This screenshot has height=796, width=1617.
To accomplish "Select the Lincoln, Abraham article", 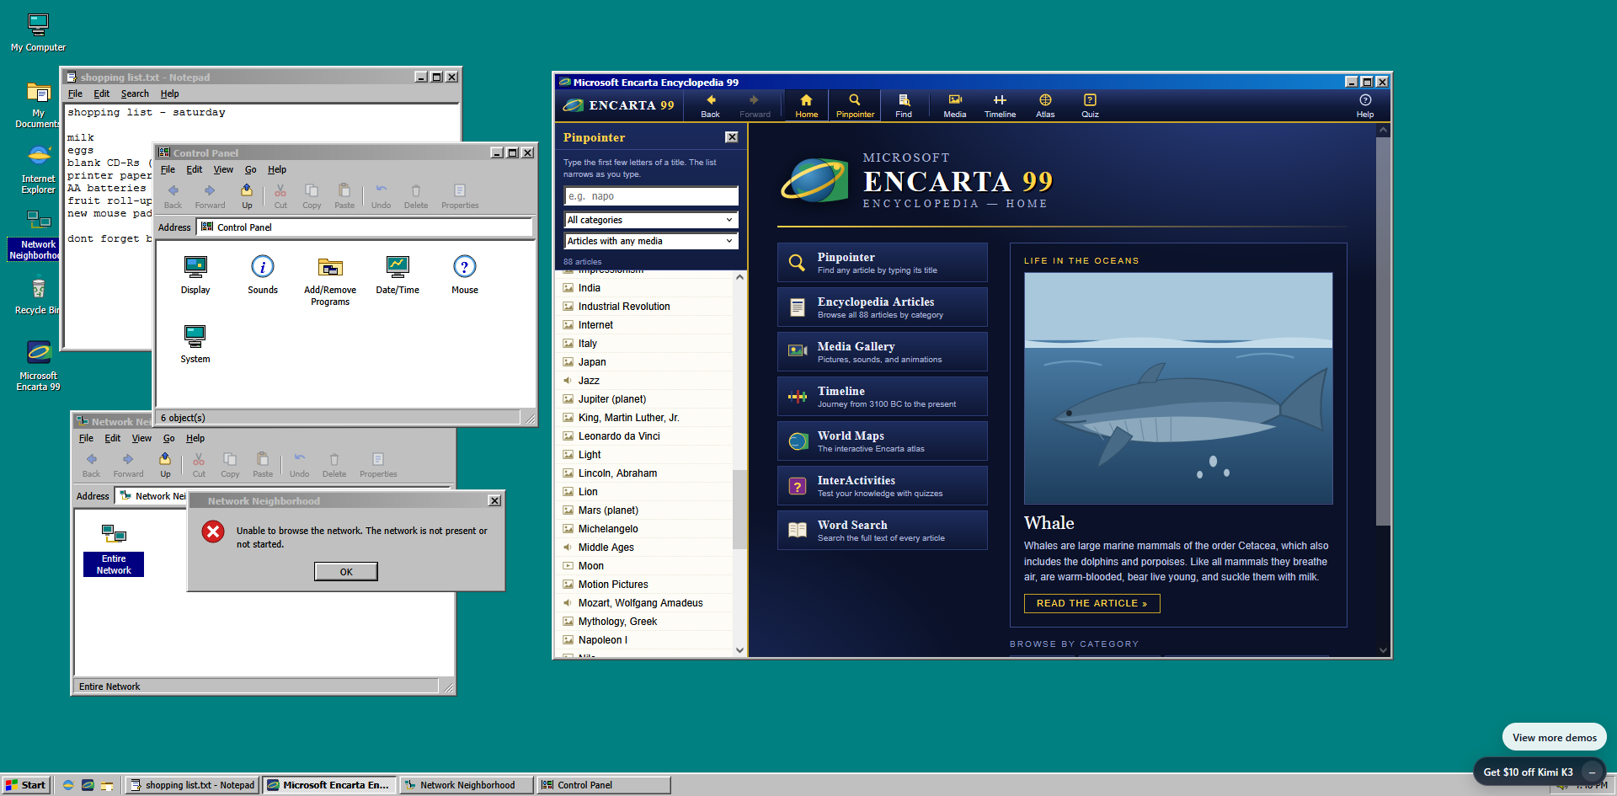I will (x=643, y=473).
